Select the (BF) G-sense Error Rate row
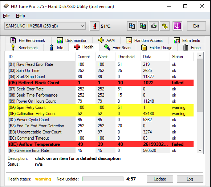Image resolution: width=211 pixels, height=187 pixels. click(101, 150)
